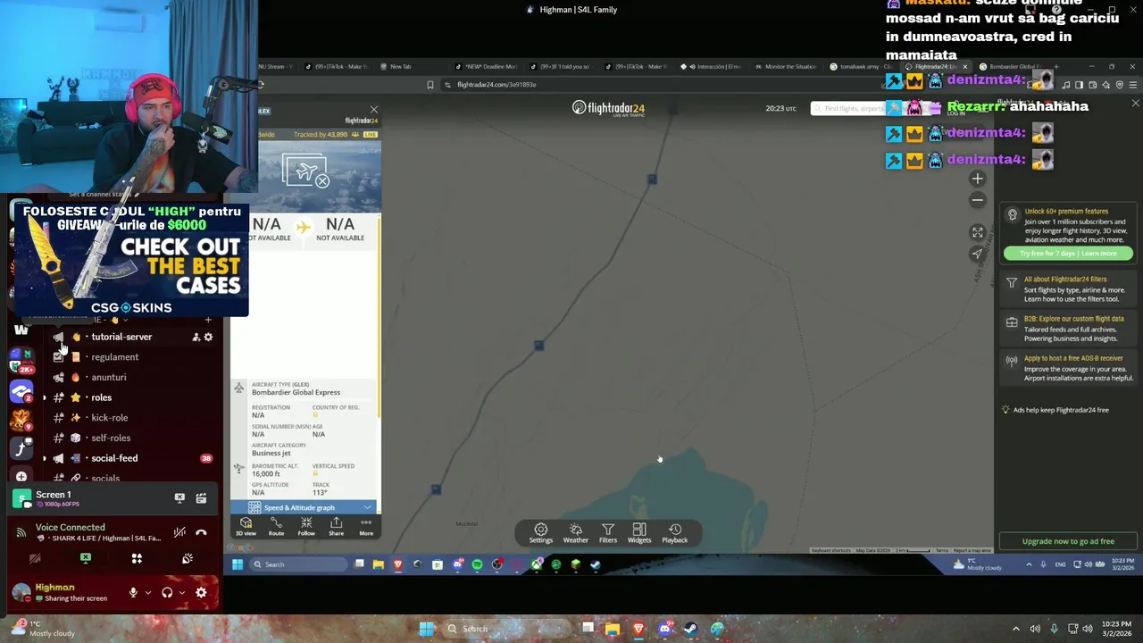The width and height of the screenshot is (1143, 643).
Task: Open the 3D view of the aircraft
Action: coord(246,526)
